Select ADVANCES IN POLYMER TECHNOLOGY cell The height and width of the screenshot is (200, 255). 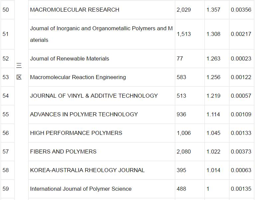click(x=84, y=114)
